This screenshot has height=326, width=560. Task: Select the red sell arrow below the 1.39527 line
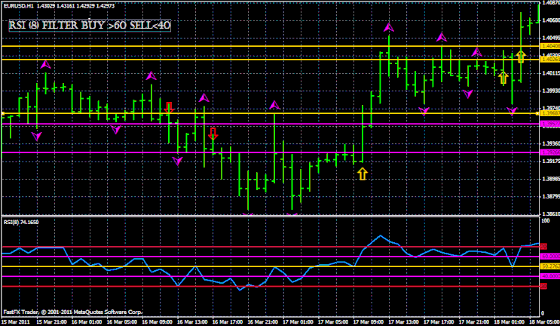(x=213, y=134)
